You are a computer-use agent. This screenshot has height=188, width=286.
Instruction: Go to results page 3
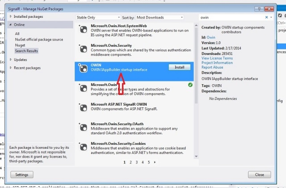137,162
